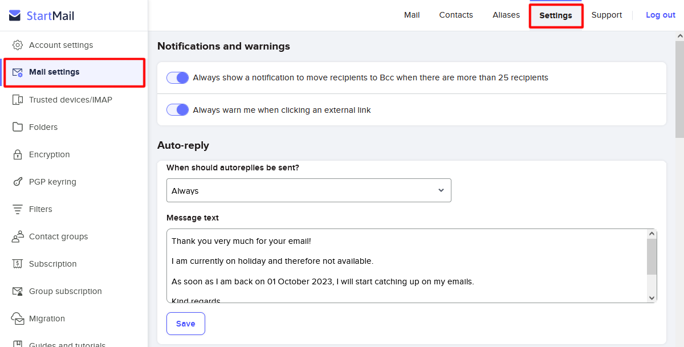684x347 pixels.
Task: Switch to the Mail tab
Action: click(x=412, y=15)
